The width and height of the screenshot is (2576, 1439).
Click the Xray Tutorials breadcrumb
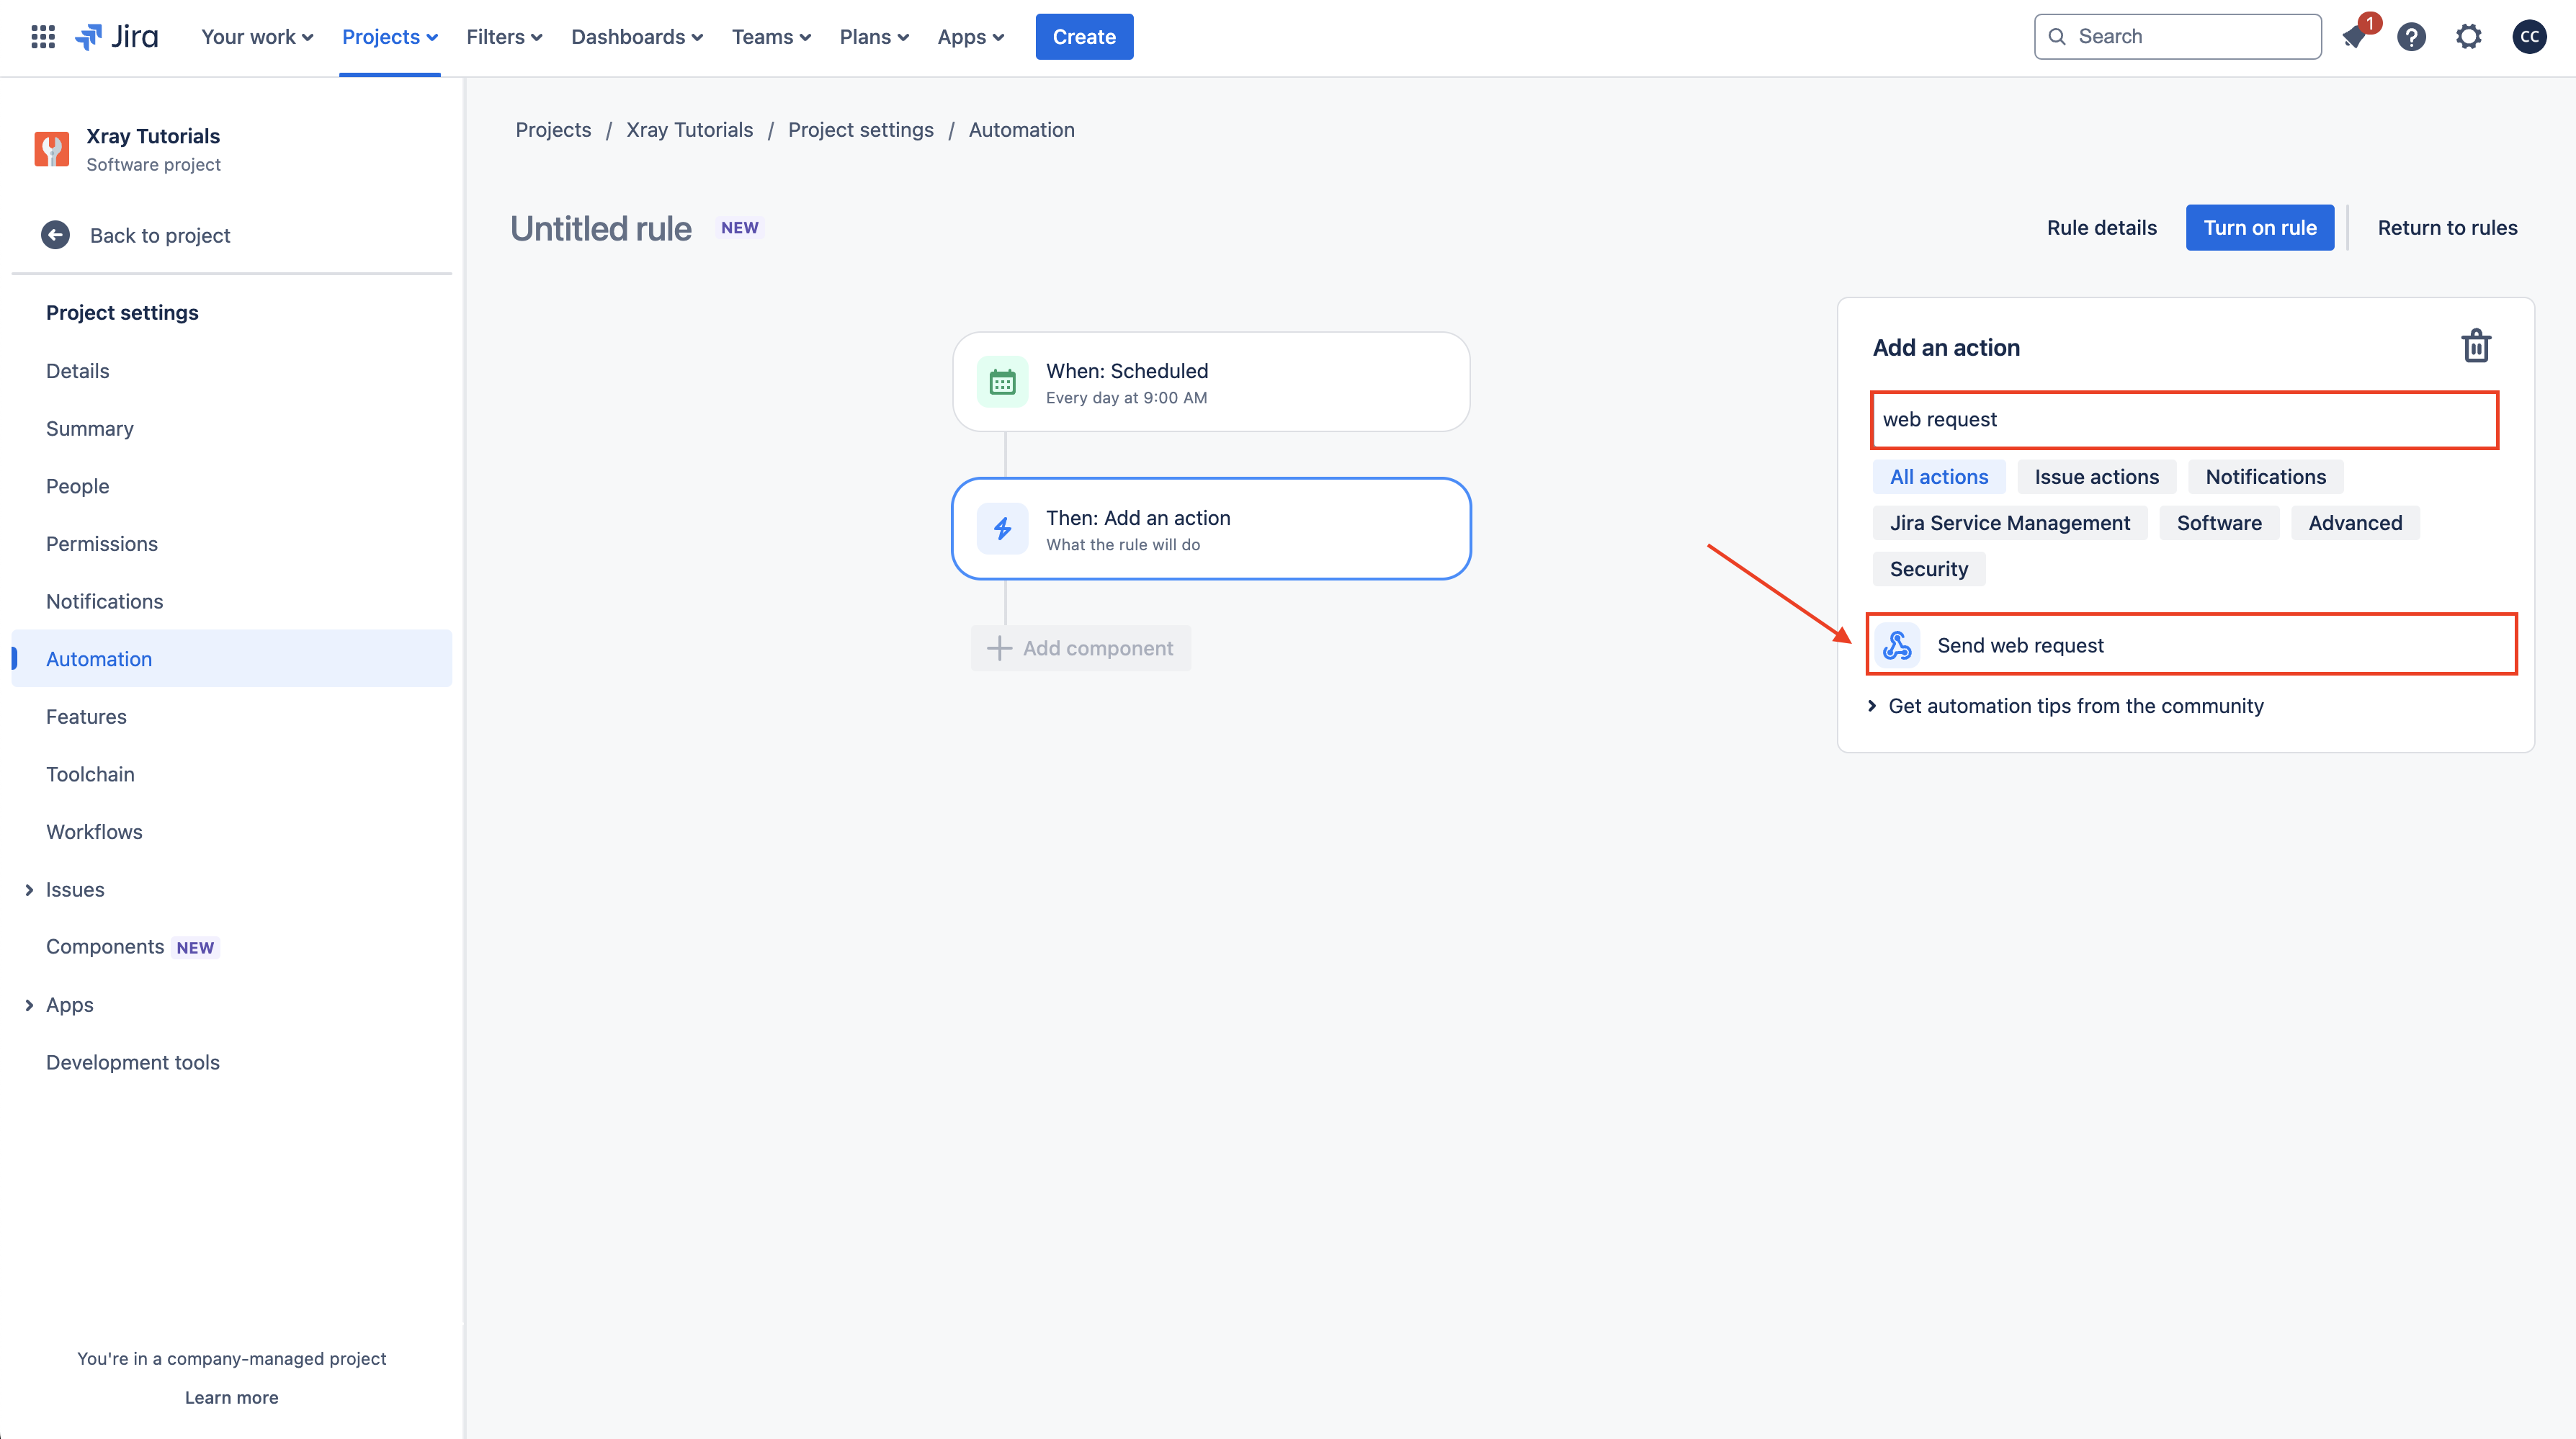(689, 130)
